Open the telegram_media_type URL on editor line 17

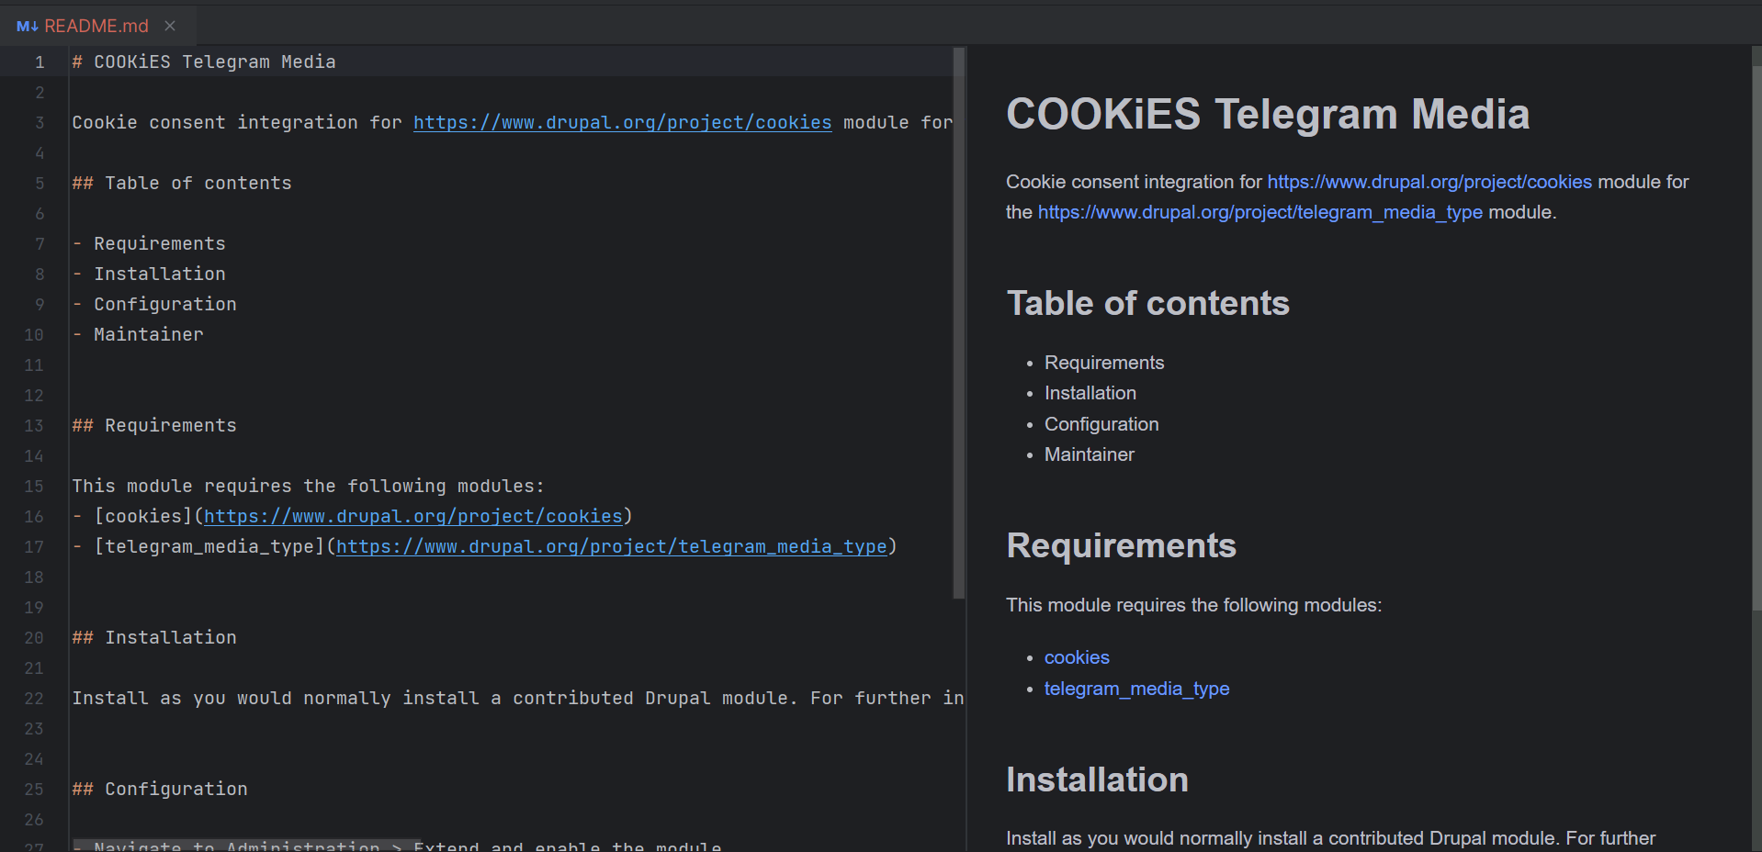(611, 546)
